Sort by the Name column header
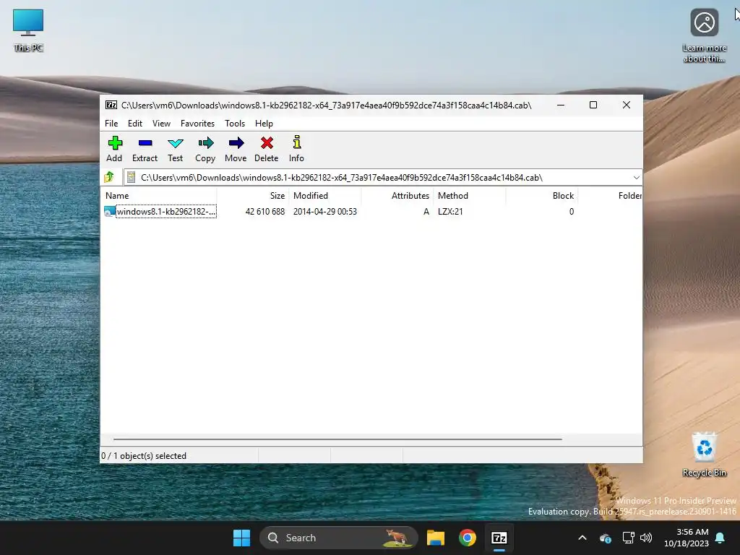Screen dimensions: 740x555 click(158, 195)
